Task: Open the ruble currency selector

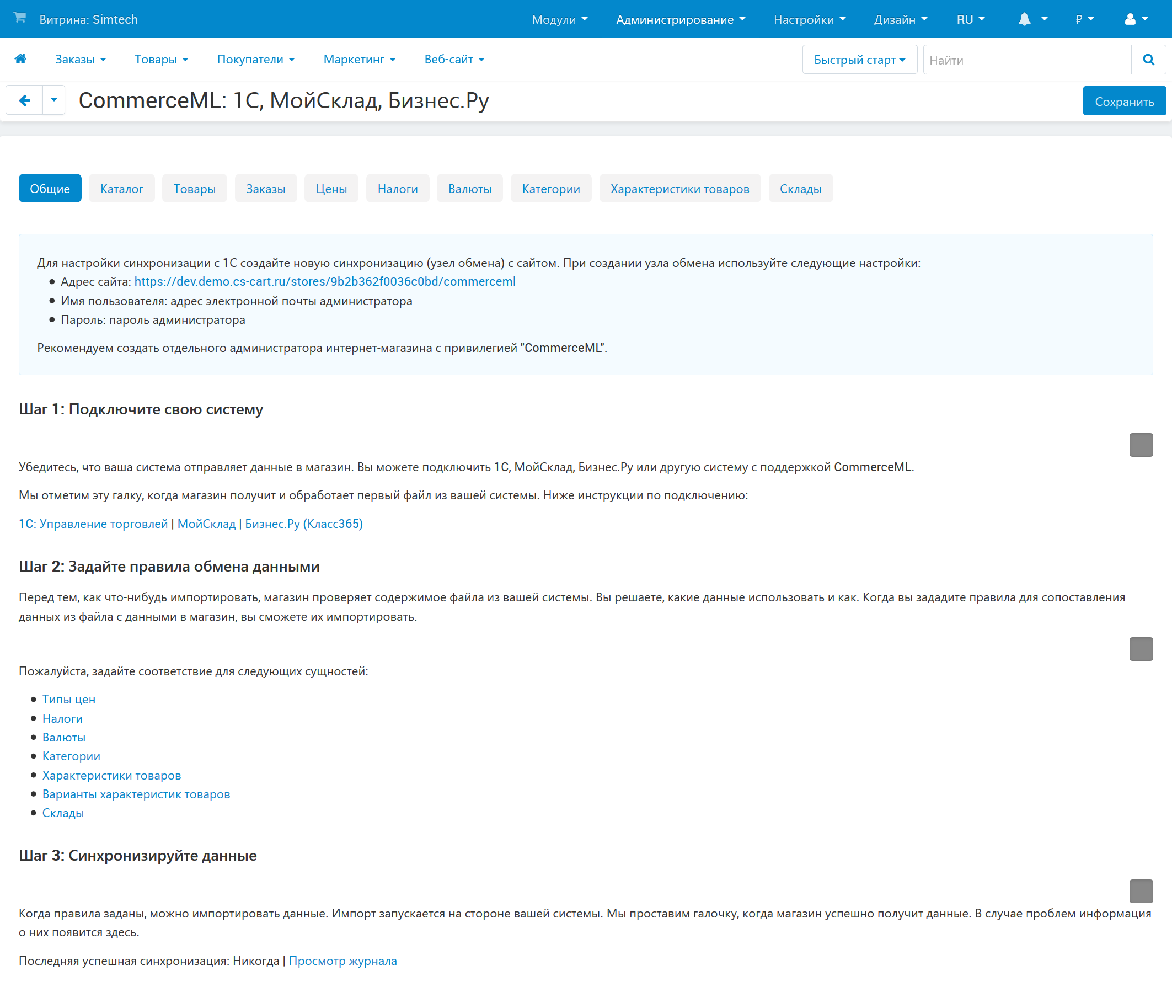Action: pyautogui.click(x=1084, y=19)
